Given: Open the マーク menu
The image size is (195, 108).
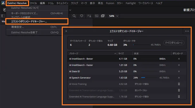Looking at the screenshot, I should 84,3.
